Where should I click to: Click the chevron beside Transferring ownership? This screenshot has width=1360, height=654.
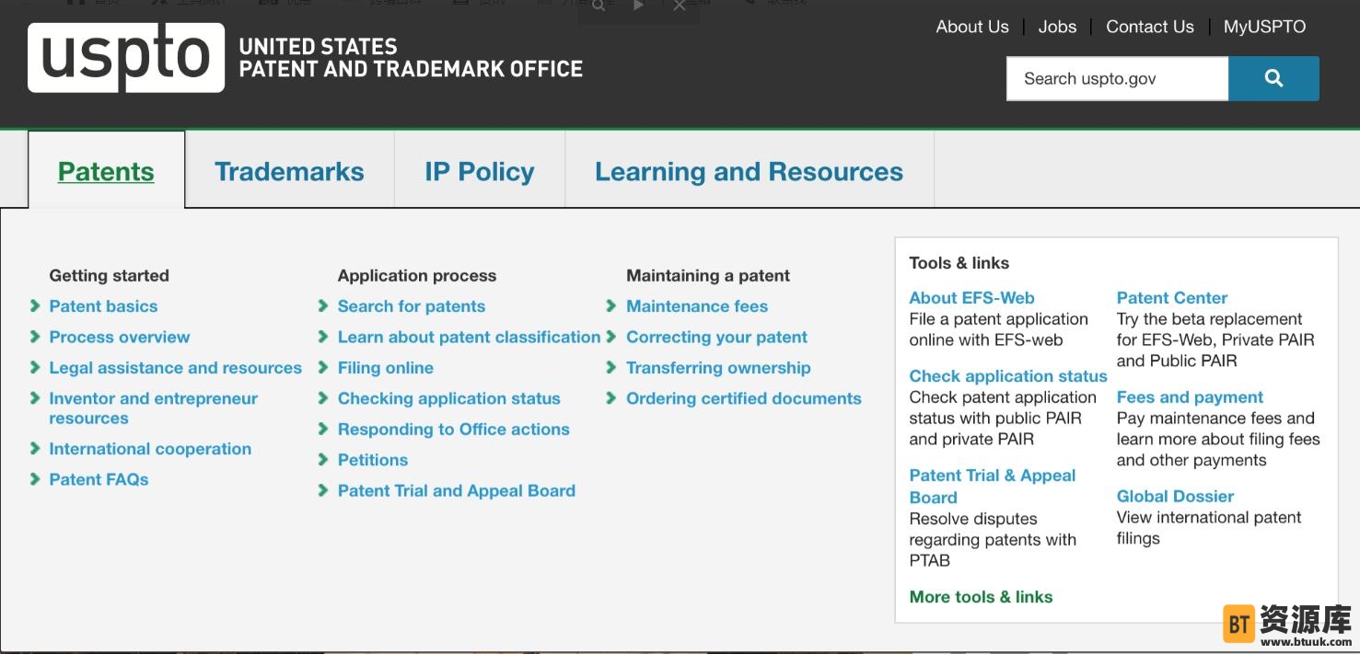(x=611, y=368)
